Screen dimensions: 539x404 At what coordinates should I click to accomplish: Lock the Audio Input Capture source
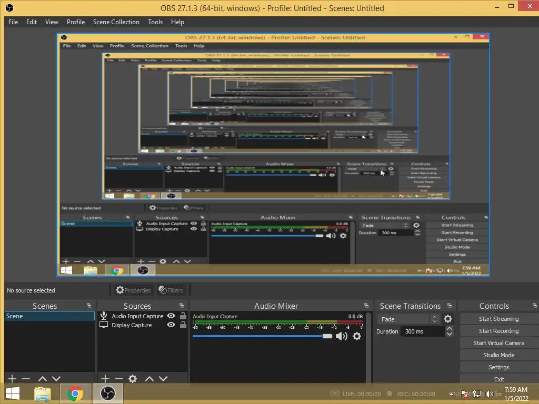coord(183,316)
